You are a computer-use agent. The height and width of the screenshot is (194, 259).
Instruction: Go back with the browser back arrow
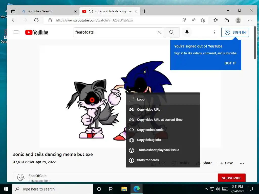click(x=14, y=20)
